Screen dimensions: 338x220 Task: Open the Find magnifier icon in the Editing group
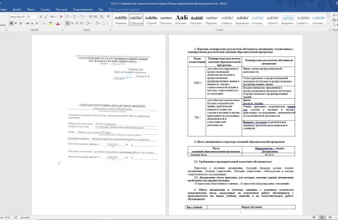pos(335,15)
